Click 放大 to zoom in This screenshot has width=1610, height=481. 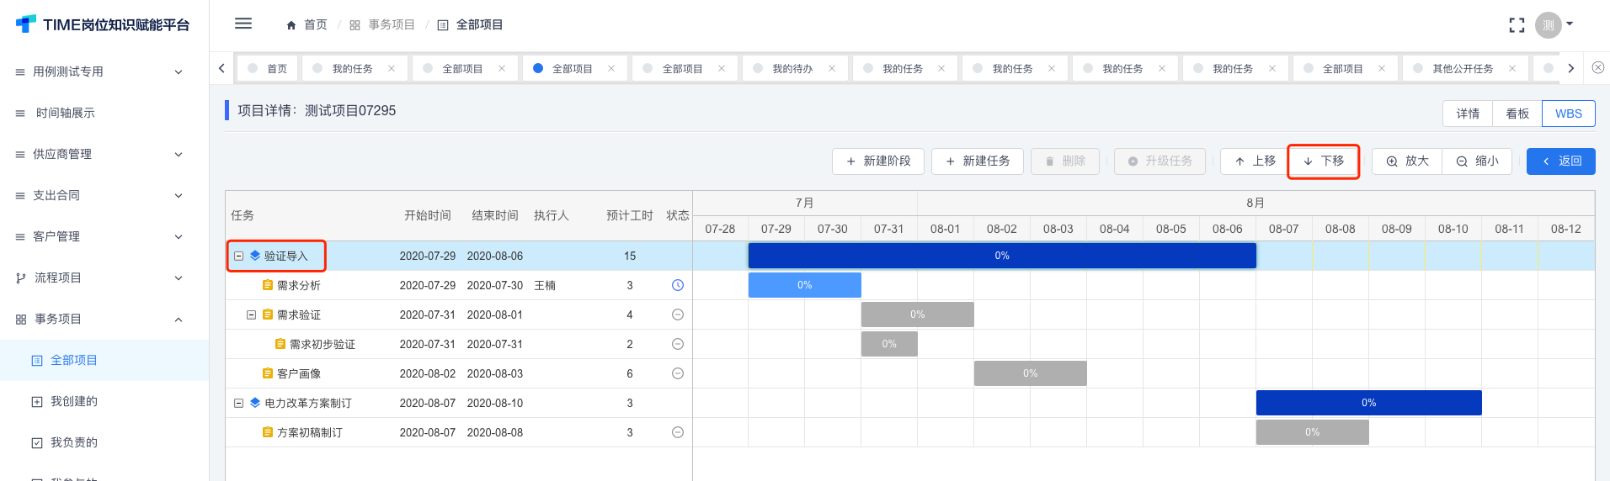[1408, 161]
